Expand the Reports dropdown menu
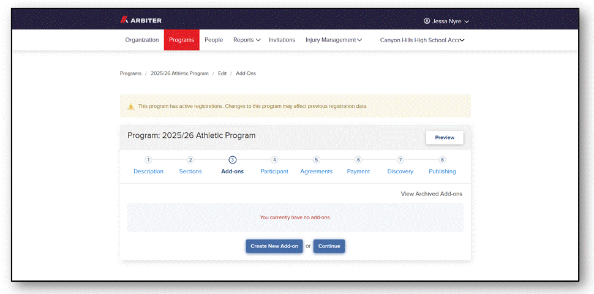594x294 pixels. click(x=247, y=40)
